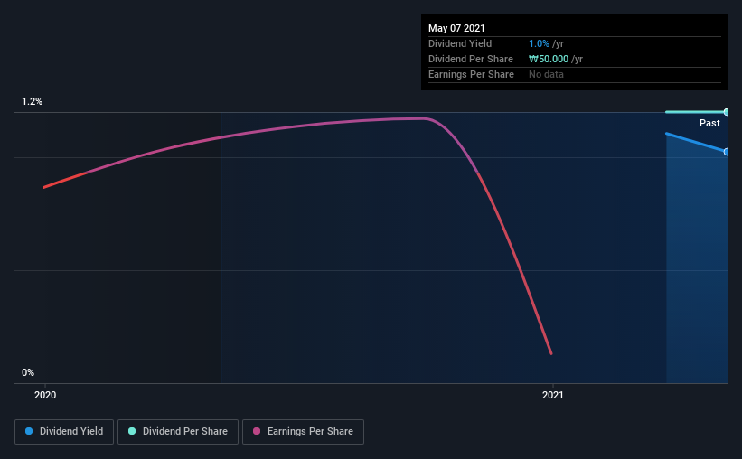Click the teal Dividend Per Share legend dot
The height and width of the screenshot is (459, 742).
pyautogui.click(x=132, y=431)
